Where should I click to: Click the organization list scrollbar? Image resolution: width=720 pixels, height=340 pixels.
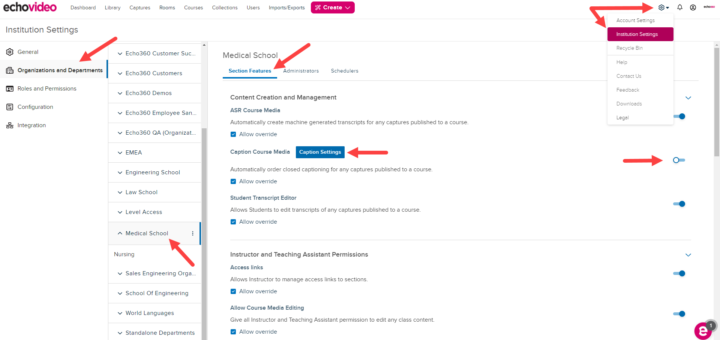tap(204, 234)
